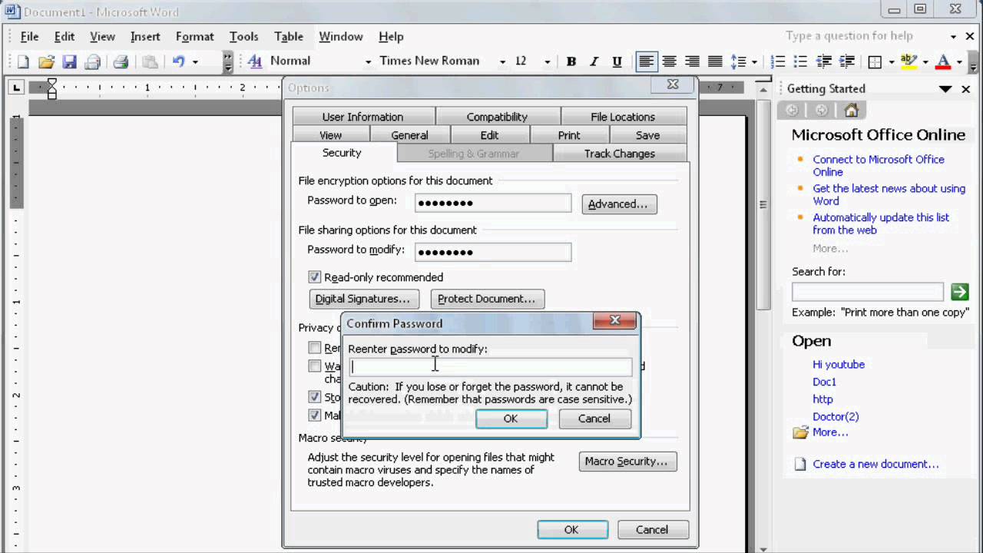This screenshot has height=553, width=983.
Task: Open the Tools menu
Action: click(x=243, y=36)
